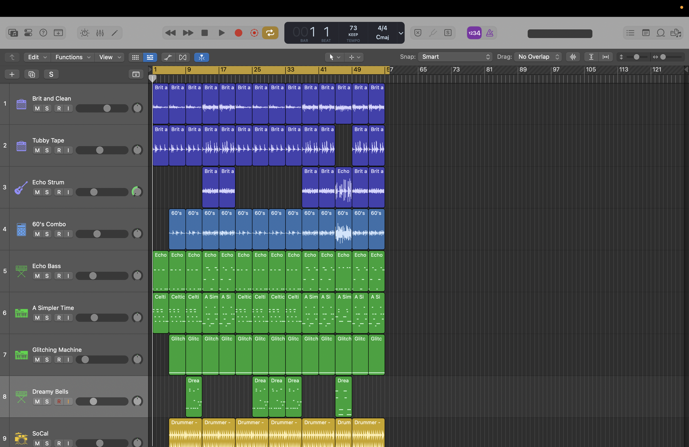Toggle Cycle mode button
This screenshot has height=447, width=689.
click(x=270, y=33)
